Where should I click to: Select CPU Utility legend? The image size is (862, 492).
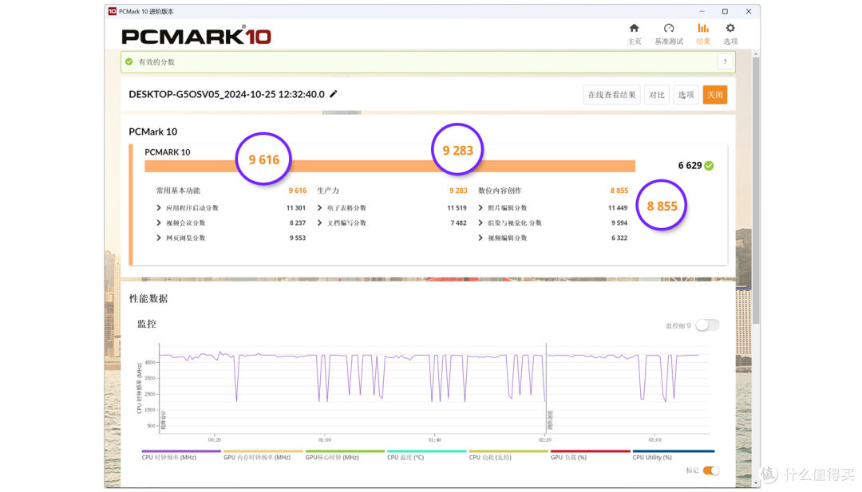673,455
